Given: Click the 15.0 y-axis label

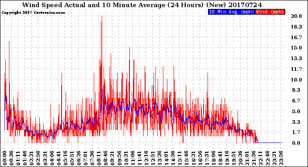Looking at the screenshot, I should click(296, 48).
